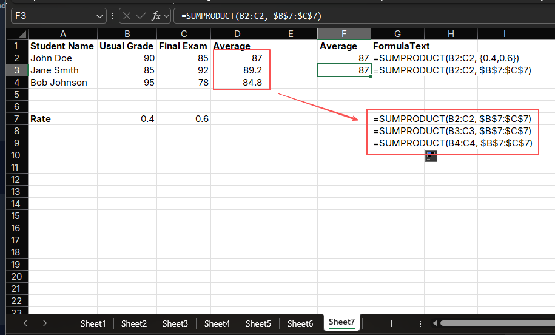Select column A header
555x335 pixels.
(62, 34)
